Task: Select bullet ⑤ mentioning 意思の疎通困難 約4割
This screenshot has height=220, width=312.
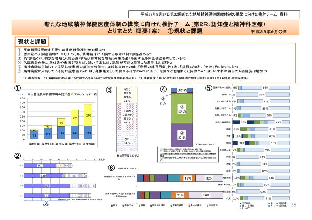Action: [x=128, y=67]
